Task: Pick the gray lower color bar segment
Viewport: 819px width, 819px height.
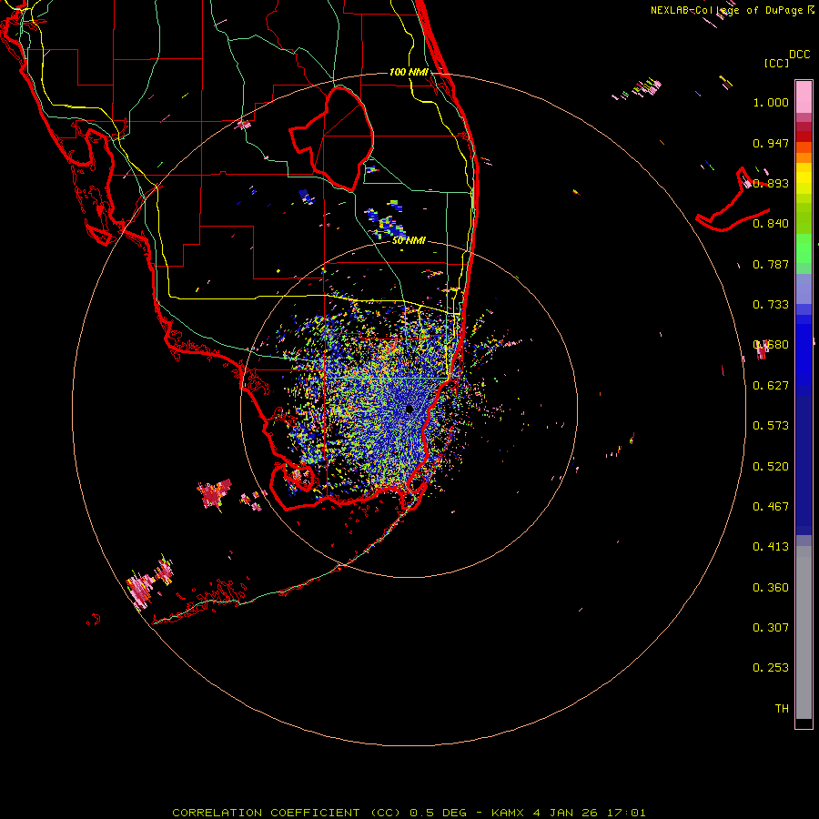Action: point(804,632)
